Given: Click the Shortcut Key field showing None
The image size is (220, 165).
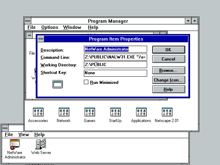Looking at the screenshot, I should 115,73.
